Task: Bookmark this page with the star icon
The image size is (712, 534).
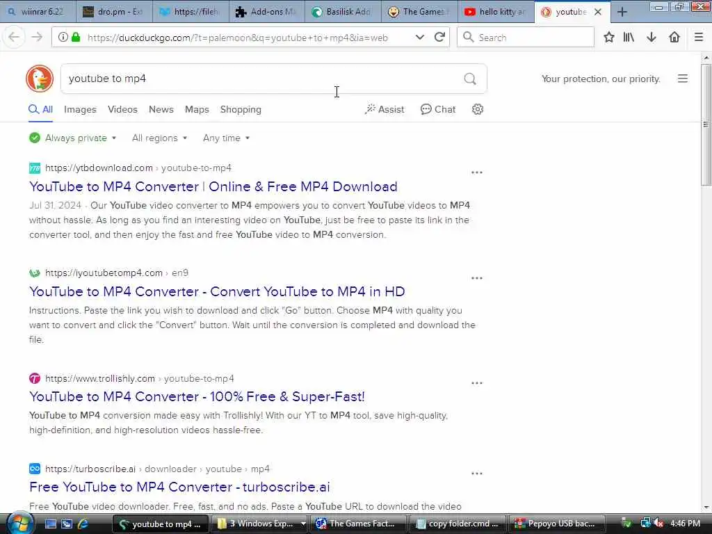Action: coord(609,38)
